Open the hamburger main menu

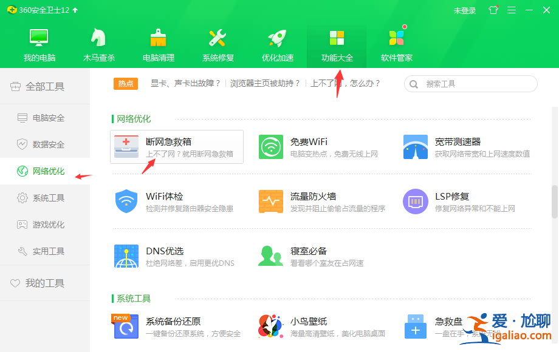[x=513, y=10]
